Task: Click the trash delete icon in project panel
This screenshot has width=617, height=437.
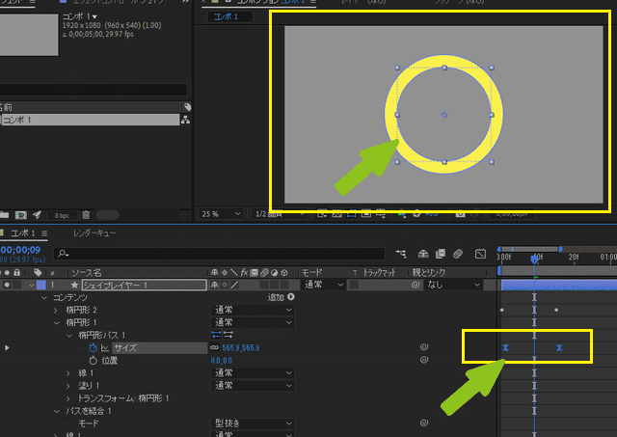Action: pyautogui.click(x=86, y=215)
